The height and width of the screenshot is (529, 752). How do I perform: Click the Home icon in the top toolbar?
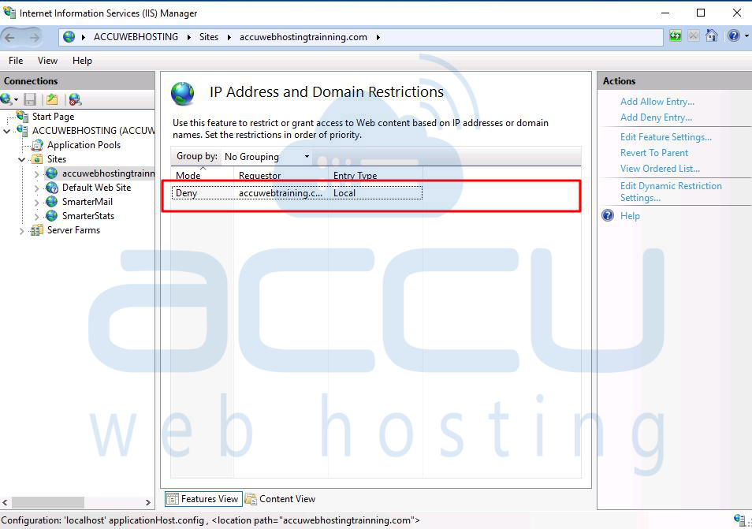[712, 36]
